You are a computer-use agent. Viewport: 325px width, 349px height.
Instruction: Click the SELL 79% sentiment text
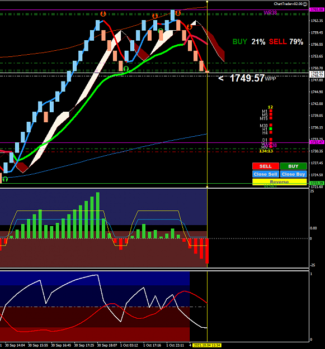point(286,42)
